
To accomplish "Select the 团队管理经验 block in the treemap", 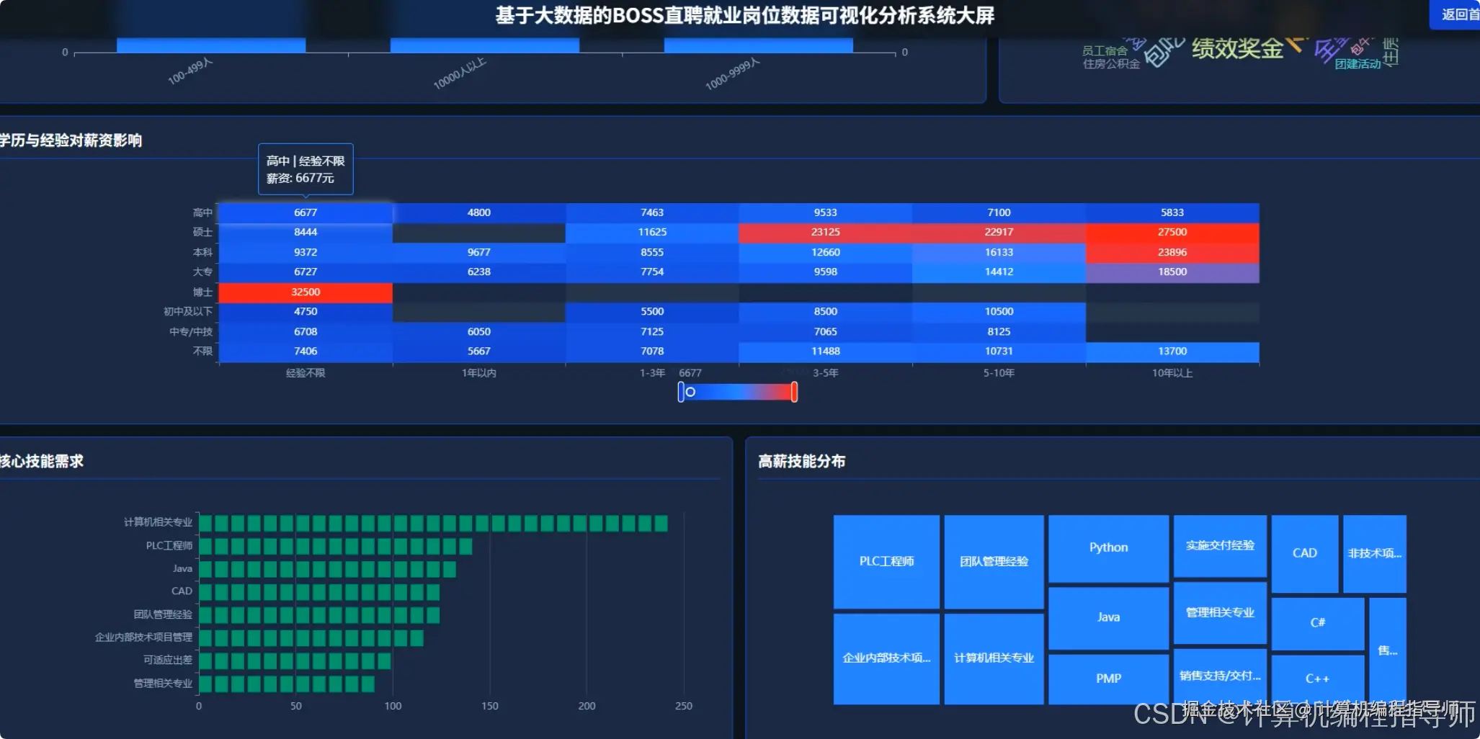I will [x=994, y=562].
